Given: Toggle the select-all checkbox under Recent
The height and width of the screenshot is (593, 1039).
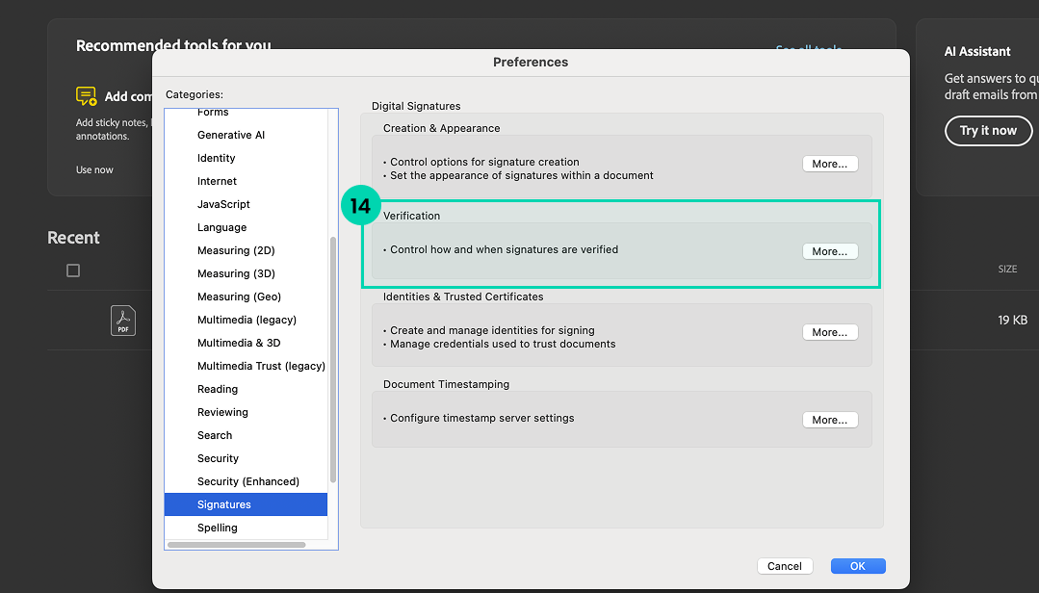Looking at the screenshot, I should (73, 271).
